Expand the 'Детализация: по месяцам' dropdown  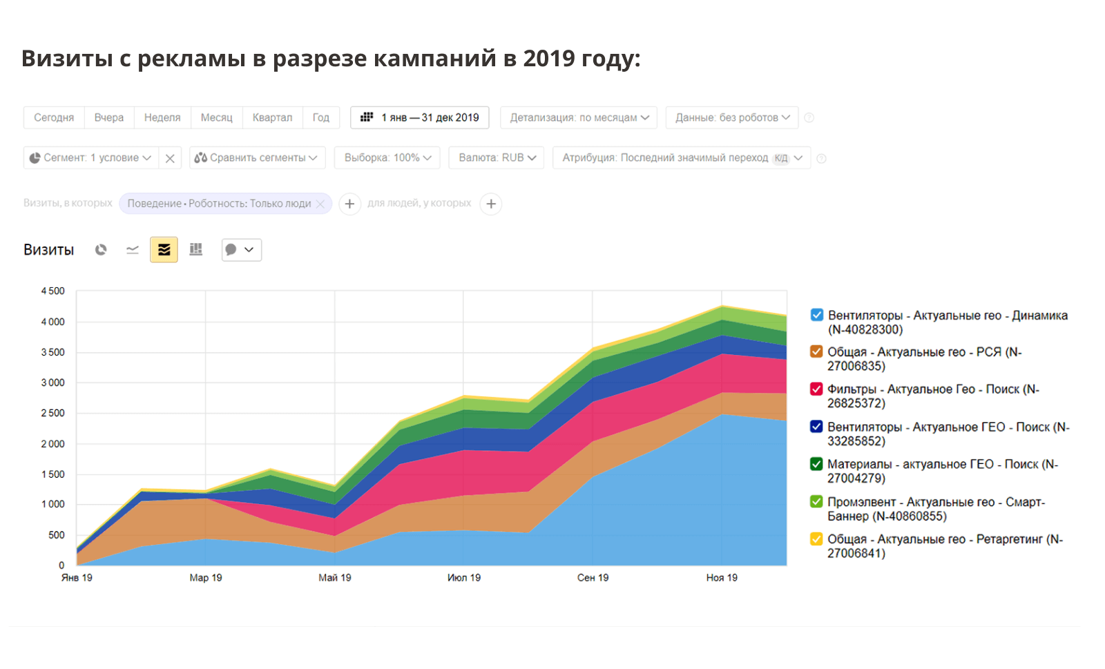click(579, 117)
